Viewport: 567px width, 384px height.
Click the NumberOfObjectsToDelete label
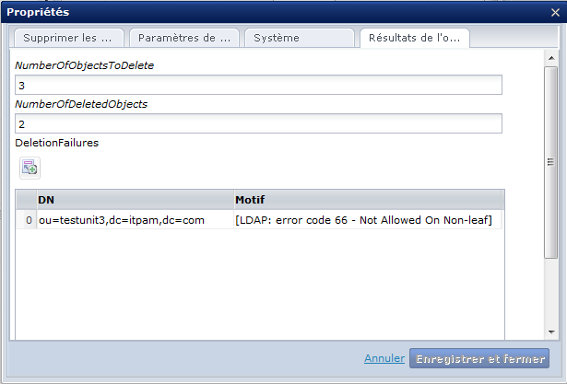[84, 65]
